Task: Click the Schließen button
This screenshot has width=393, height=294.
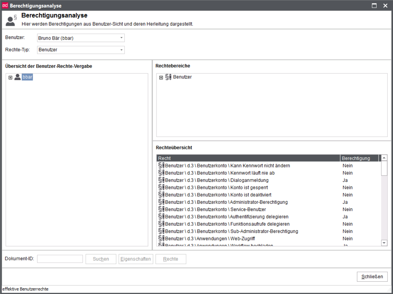Action: [x=372, y=276]
